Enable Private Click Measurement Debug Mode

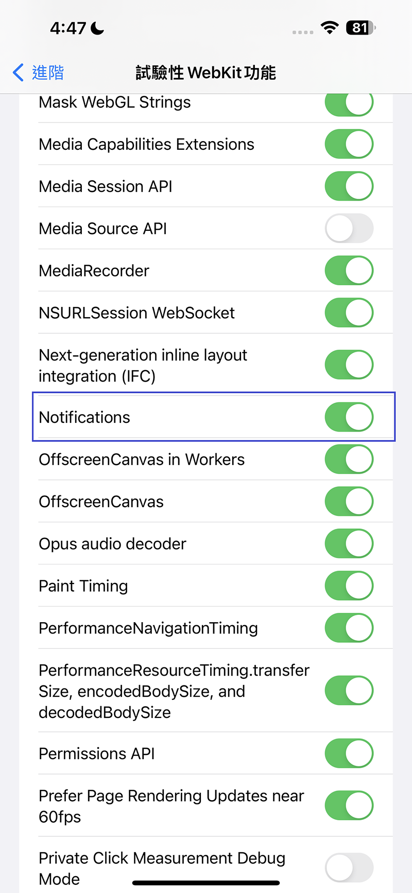coord(349,868)
